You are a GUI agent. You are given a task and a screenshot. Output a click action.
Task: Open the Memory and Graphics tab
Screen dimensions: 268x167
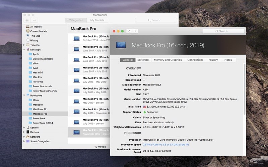(168, 60)
